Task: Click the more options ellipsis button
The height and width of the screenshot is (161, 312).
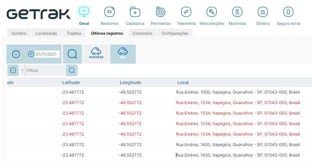Action: pos(13,70)
